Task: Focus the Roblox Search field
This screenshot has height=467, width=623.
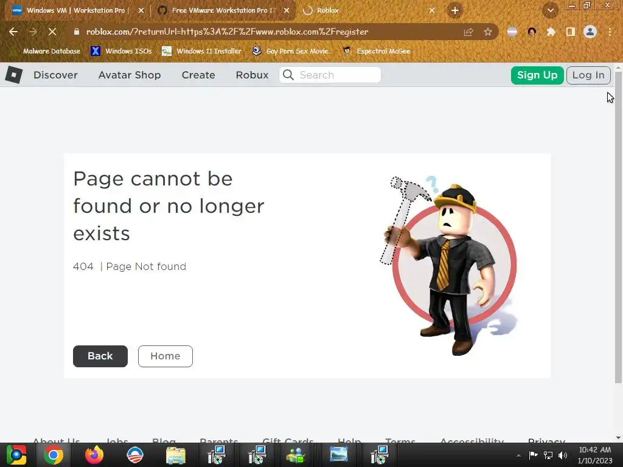Action: point(330,75)
